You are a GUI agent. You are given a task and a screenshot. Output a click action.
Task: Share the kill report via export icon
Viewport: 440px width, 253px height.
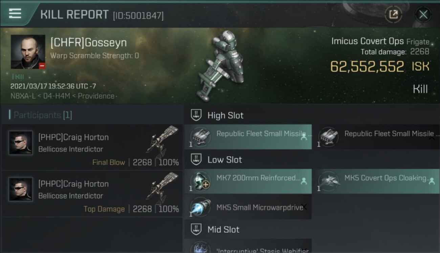[393, 15]
